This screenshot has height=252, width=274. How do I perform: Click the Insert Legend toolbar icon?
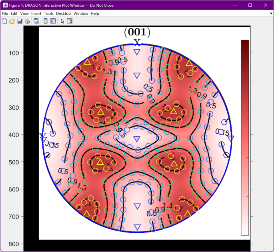point(53,21)
